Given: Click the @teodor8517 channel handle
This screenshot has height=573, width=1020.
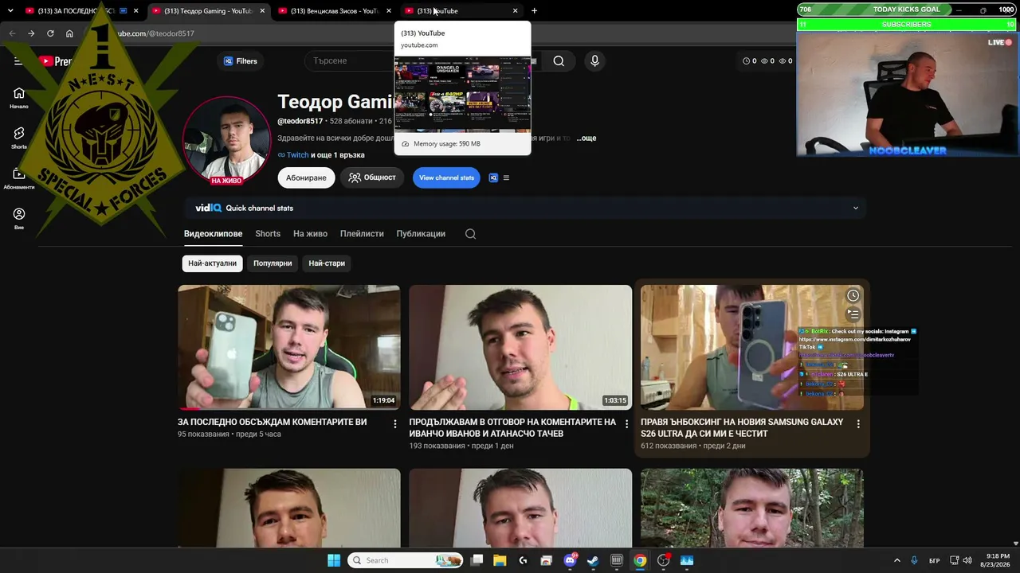Looking at the screenshot, I should coord(300,121).
